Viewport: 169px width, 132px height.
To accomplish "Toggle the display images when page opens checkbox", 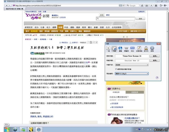I will 116,69.
